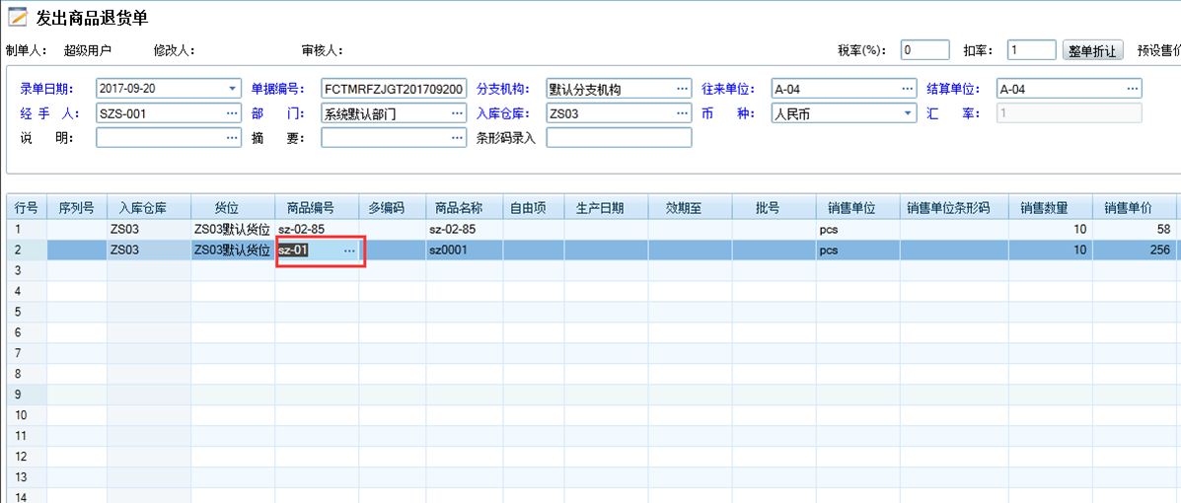
Task: Click the 条形码录入 input field
Action: pyautogui.click(x=620, y=138)
